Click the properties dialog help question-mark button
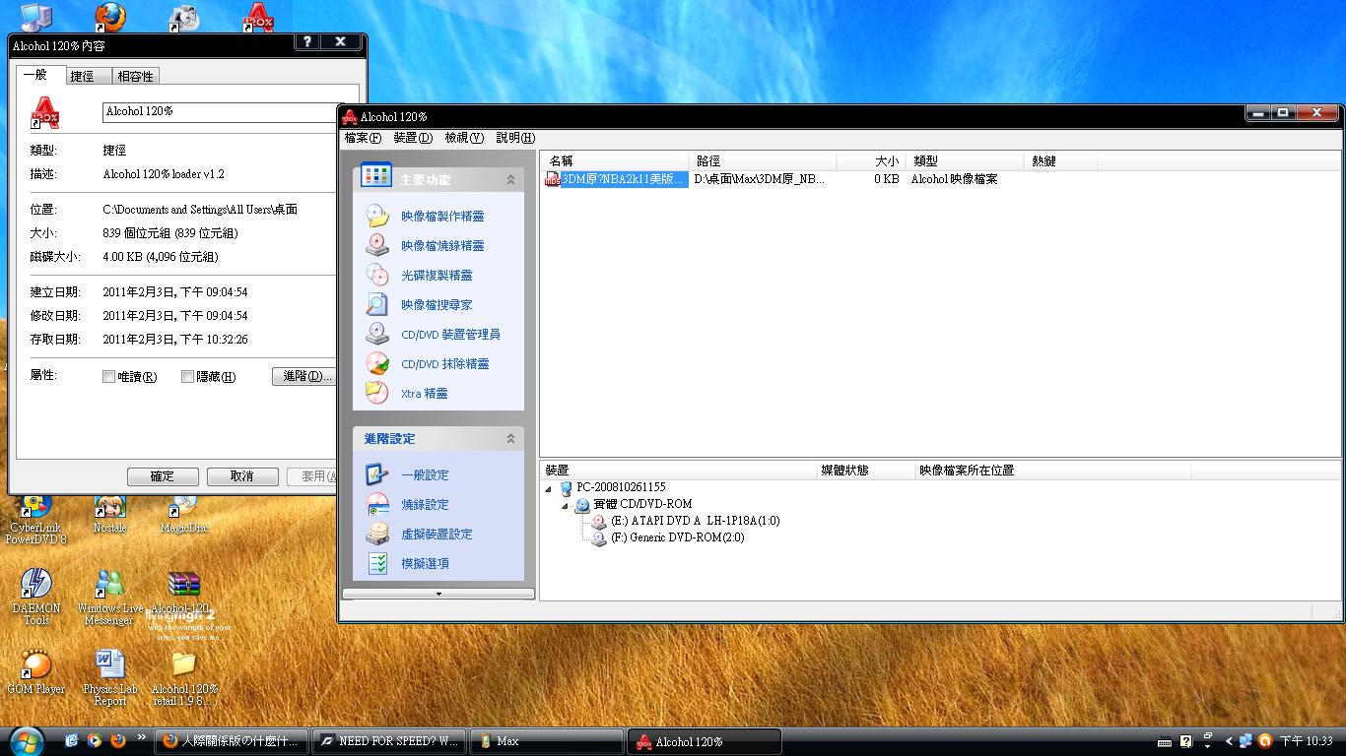Image resolution: width=1346 pixels, height=756 pixels. click(x=307, y=41)
